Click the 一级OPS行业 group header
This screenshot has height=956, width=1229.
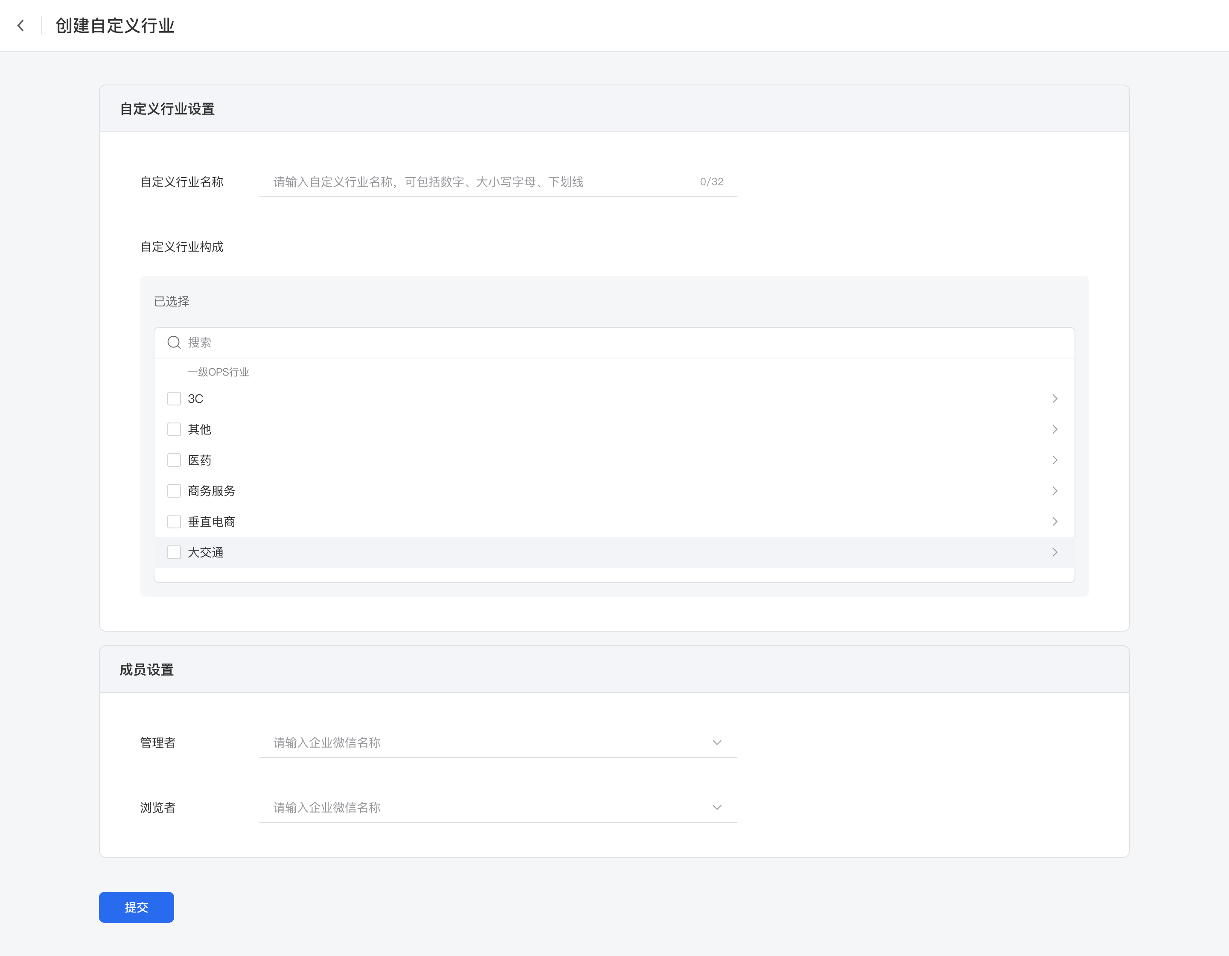(218, 372)
